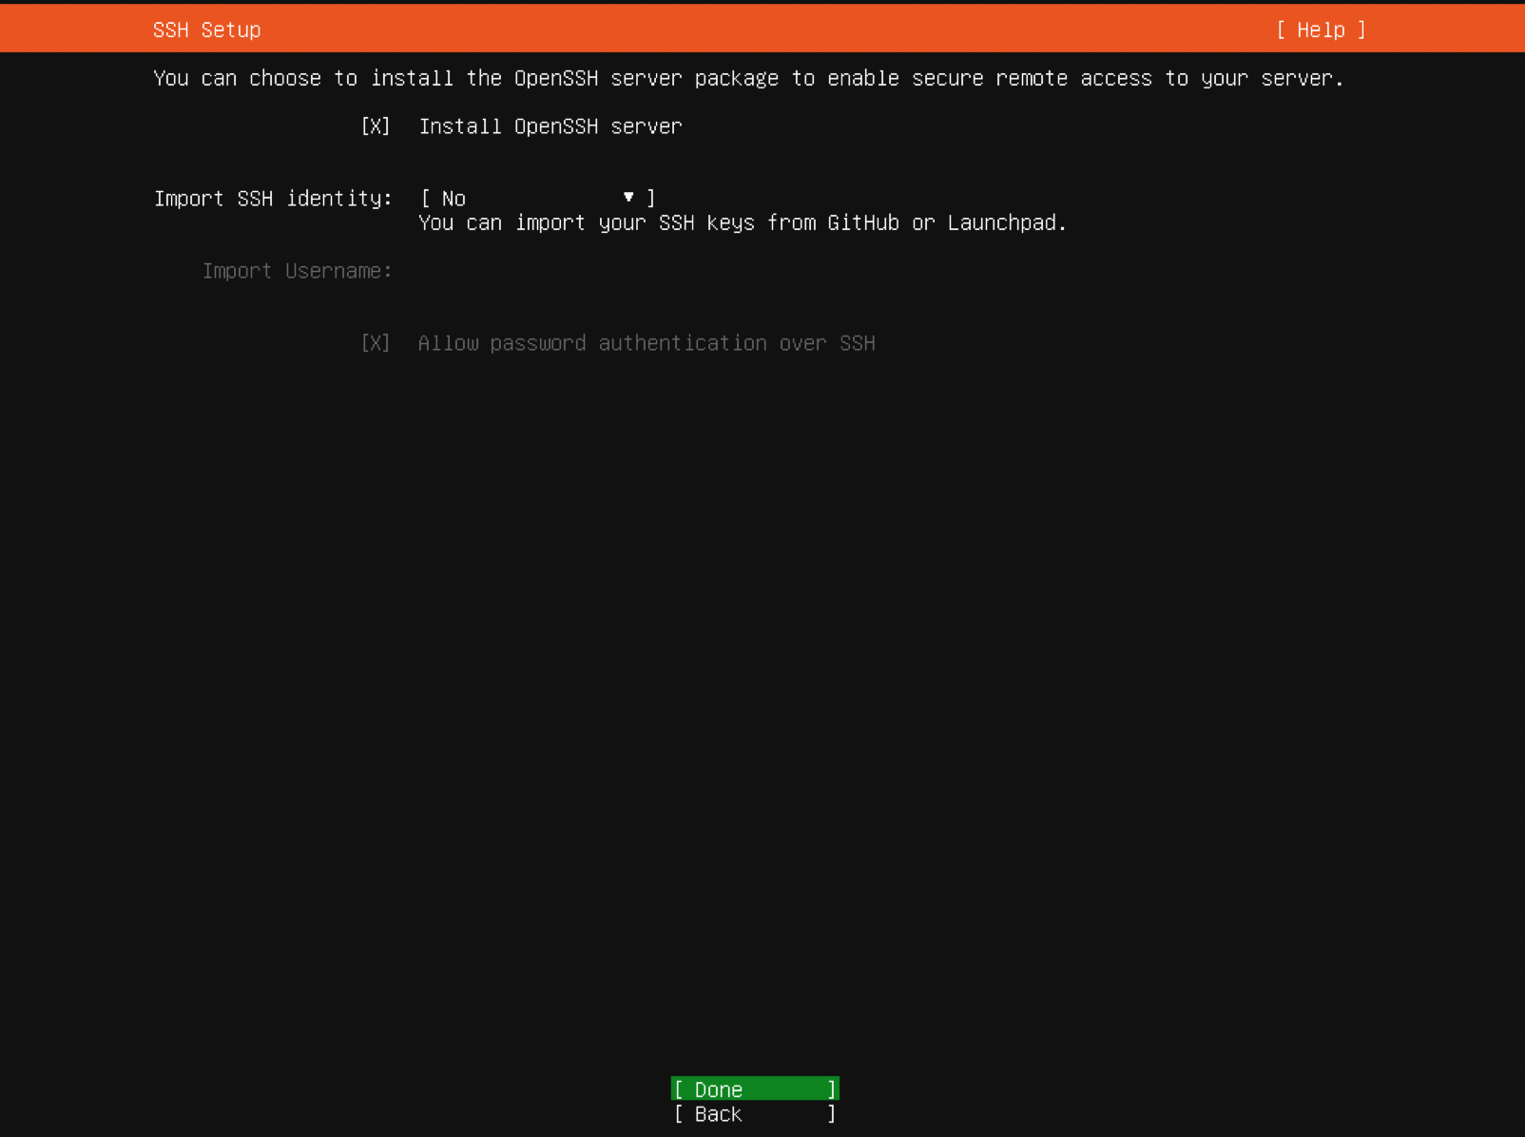Open the Import SSH identity dropdown
The width and height of the screenshot is (1525, 1137).
pyautogui.click(x=537, y=198)
